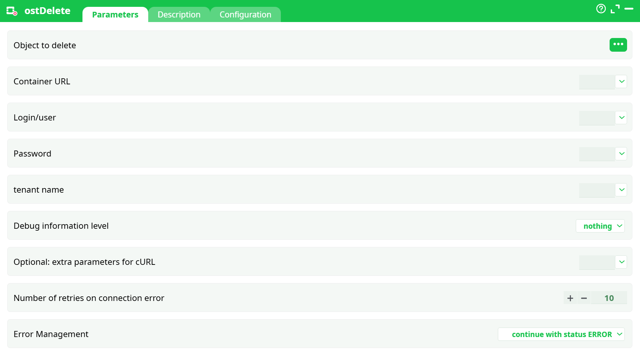Click the Container URL input field

(x=597, y=82)
